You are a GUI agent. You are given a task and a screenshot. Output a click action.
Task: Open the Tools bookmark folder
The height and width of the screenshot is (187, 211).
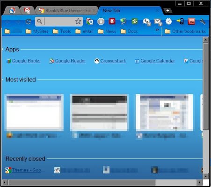[x=62, y=31]
